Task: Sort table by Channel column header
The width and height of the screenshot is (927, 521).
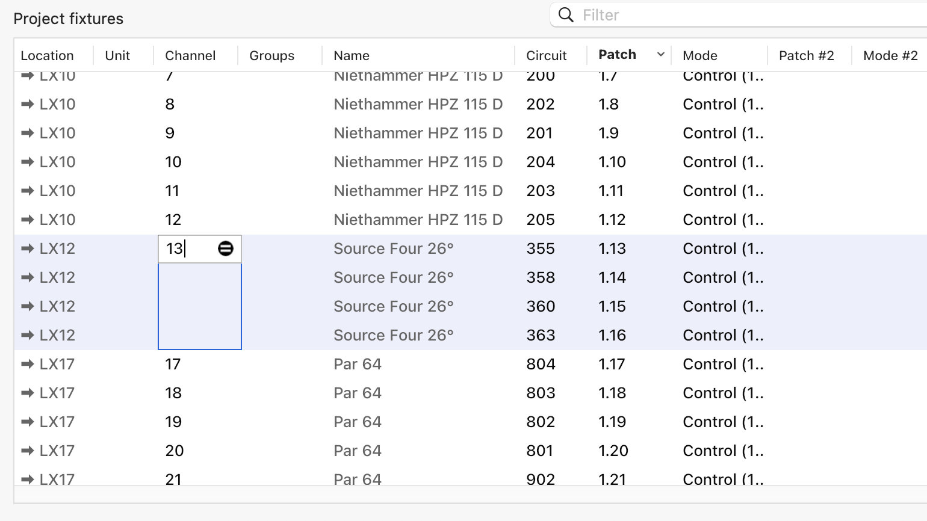Action: (190, 55)
